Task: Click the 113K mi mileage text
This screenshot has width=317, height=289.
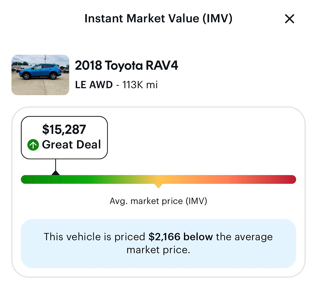Action: tap(140, 85)
